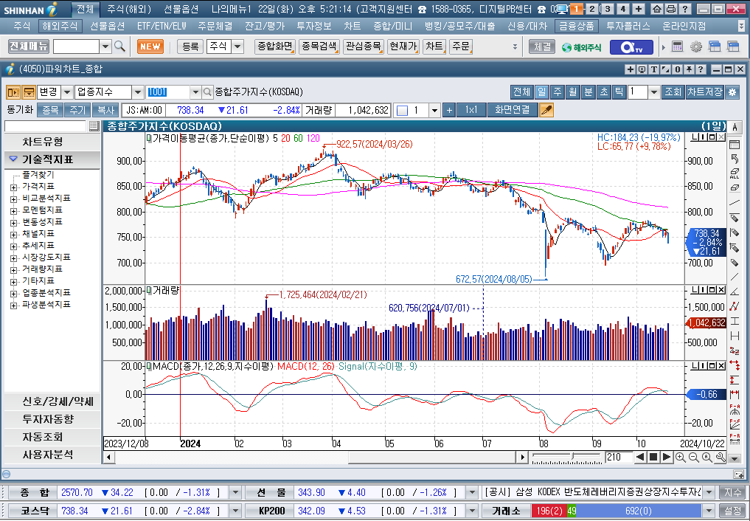Image resolution: width=750 pixels, height=521 pixels.
Task: Select the 분 minute period toggle
Action: (x=588, y=92)
